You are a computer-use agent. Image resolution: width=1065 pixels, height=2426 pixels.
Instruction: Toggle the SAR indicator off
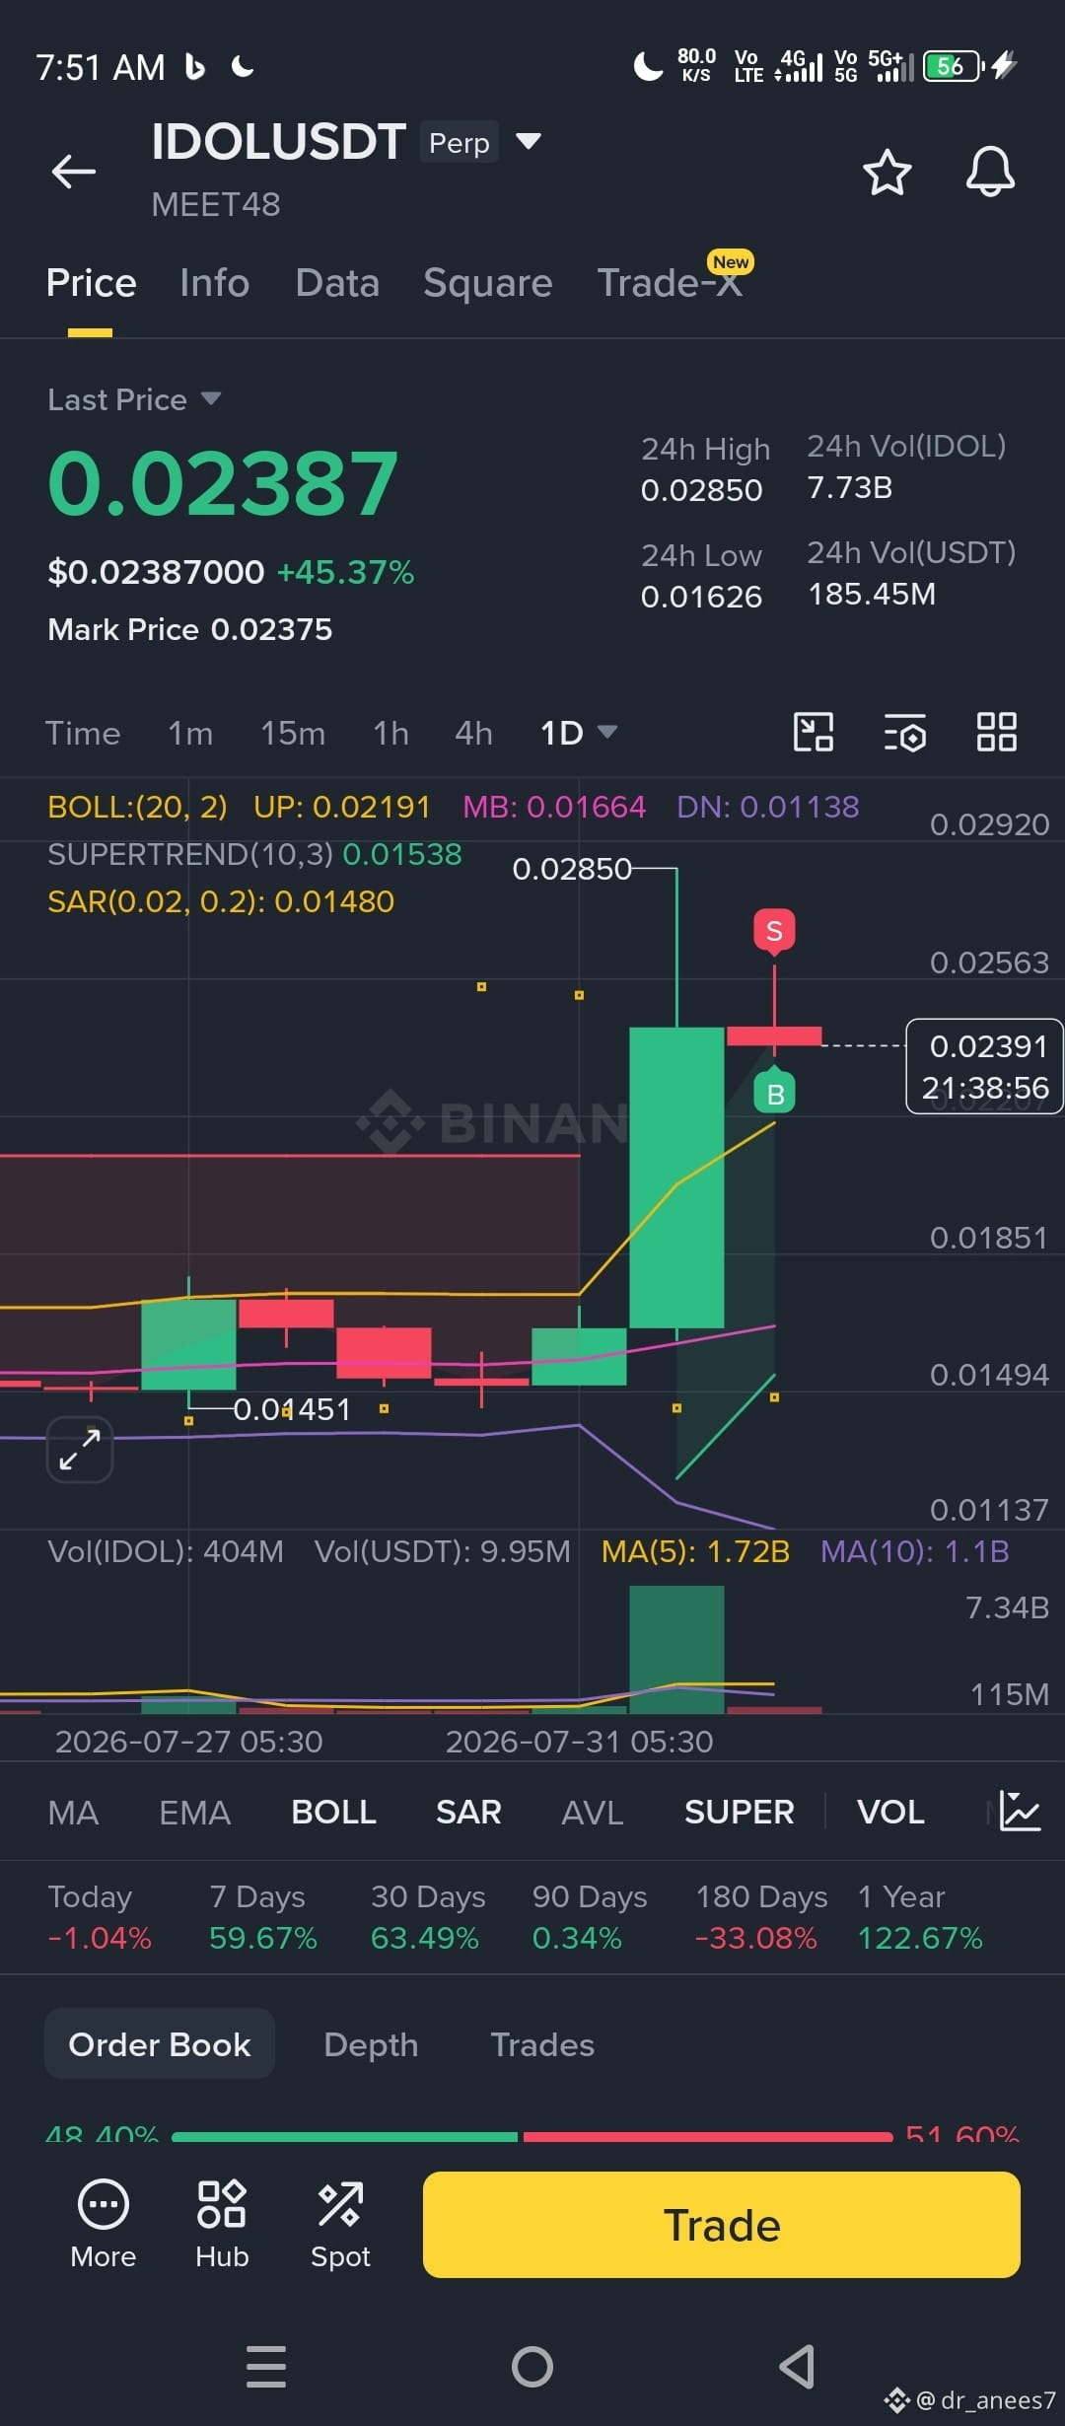468,1812
